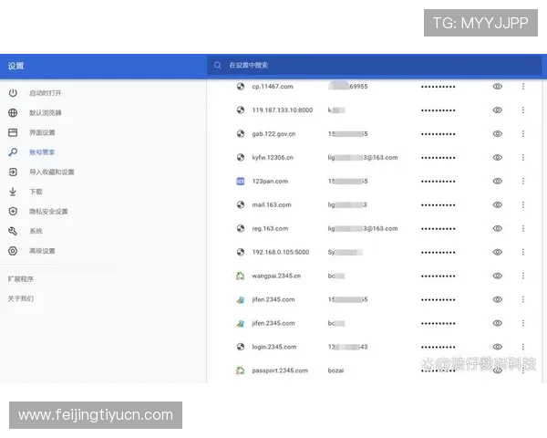Click the import icon beside 导入收藏和设置
This screenshot has width=547, height=438.
[x=13, y=172]
